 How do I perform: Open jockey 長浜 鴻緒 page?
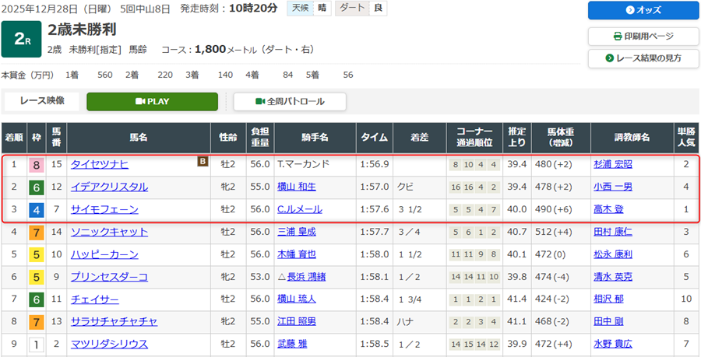306,277
